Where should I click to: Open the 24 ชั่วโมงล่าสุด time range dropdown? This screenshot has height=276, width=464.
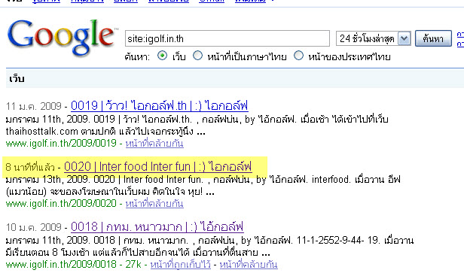tap(373, 38)
